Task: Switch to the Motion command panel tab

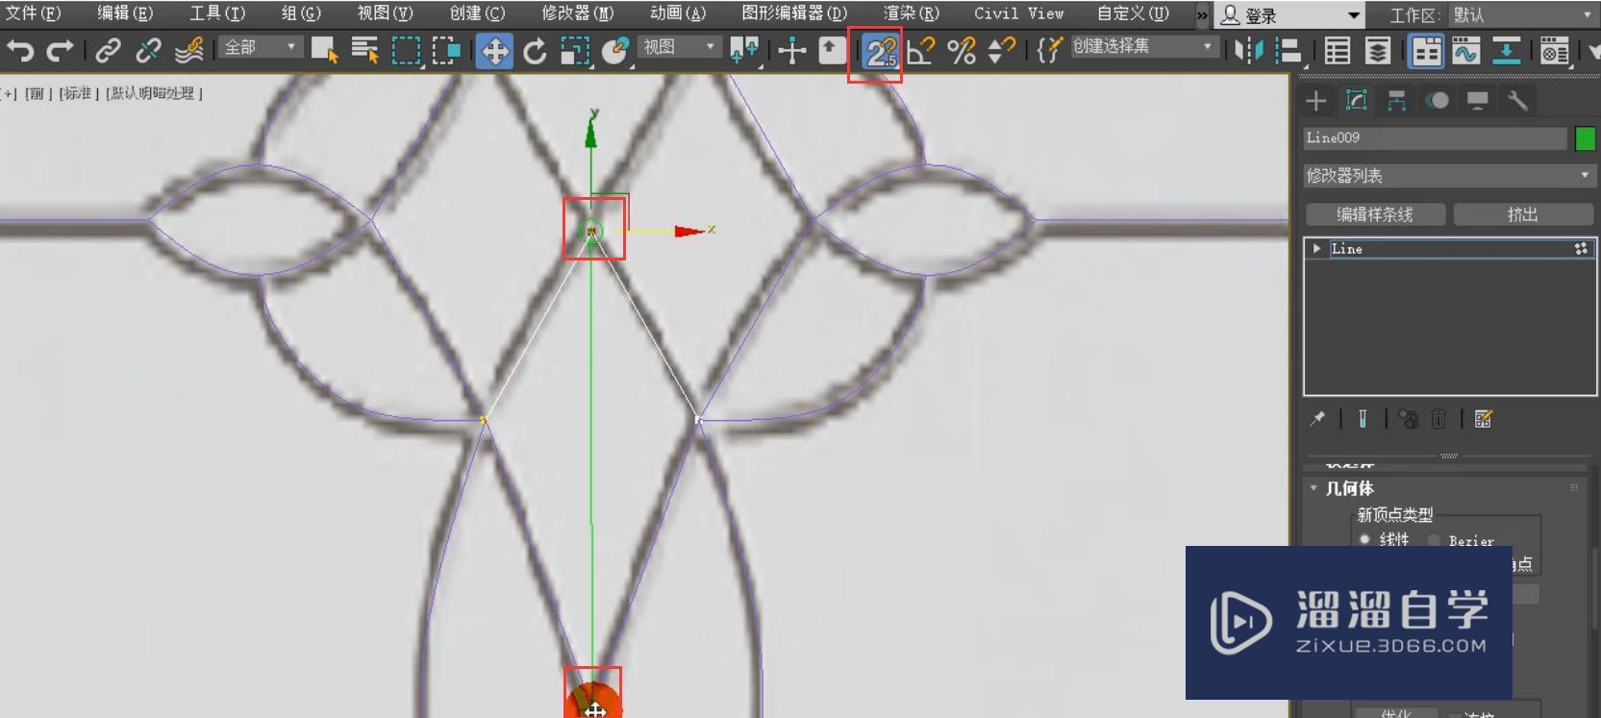Action: point(1438,100)
